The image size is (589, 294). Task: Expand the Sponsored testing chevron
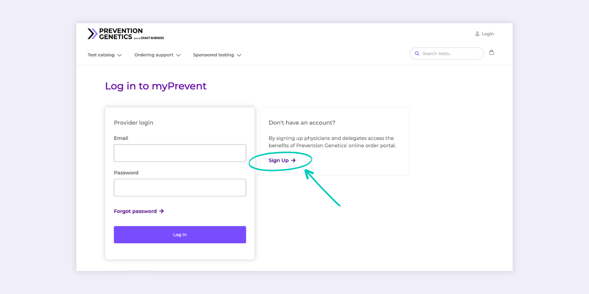pyautogui.click(x=239, y=55)
